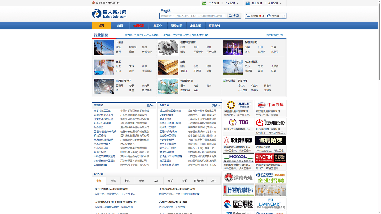Viewport: 381px width, 214px height.
Task: Select the 水泥 tab in 企业热聘
Action: pyautogui.click(x=113, y=181)
